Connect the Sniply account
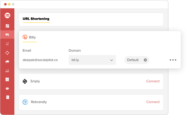 point(153,81)
